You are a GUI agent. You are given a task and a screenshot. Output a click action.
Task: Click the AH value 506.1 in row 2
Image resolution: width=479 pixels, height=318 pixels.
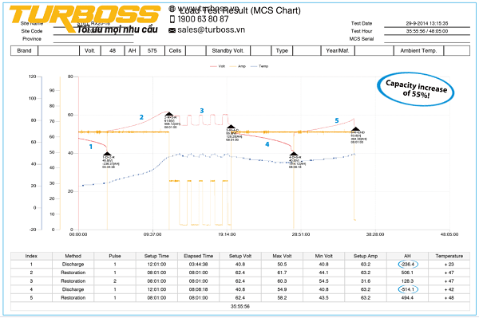(407, 273)
